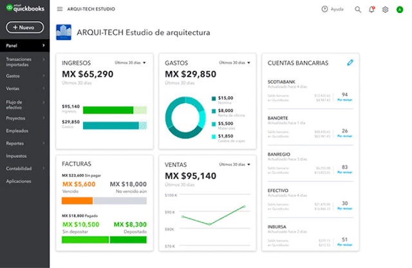412x268 pixels.
Task: Click the orange Vencido invoice bar
Action: pyautogui.click(x=77, y=200)
